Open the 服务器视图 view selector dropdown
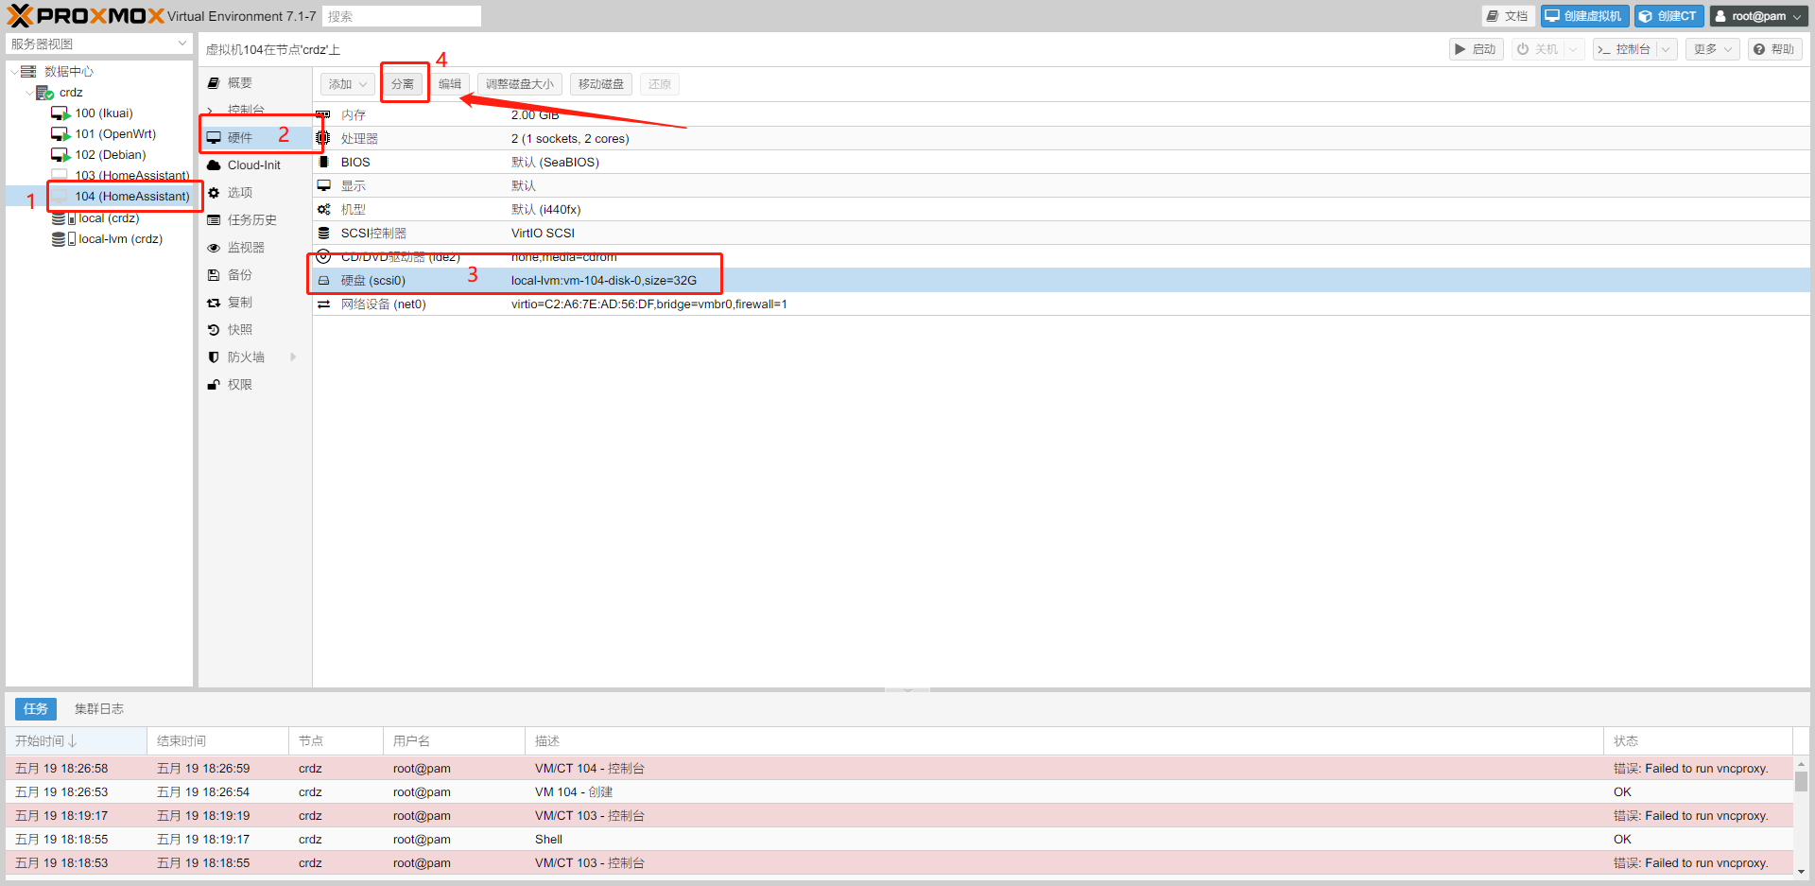The height and width of the screenshot is (886, 1815). pyautogui.click(x=98, y=44)
